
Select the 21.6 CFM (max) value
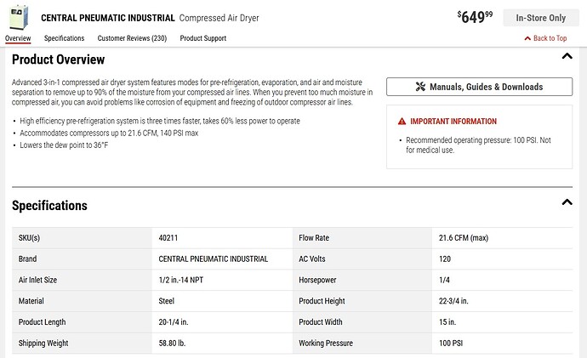coord(464,238)
